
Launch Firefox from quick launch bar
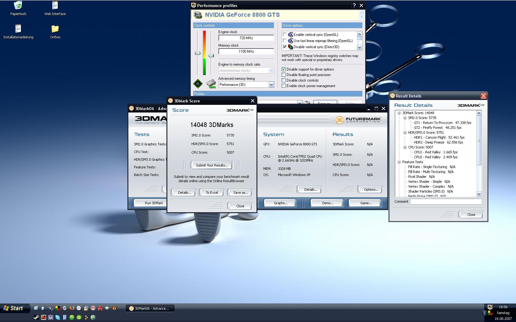tap(72, 308)
